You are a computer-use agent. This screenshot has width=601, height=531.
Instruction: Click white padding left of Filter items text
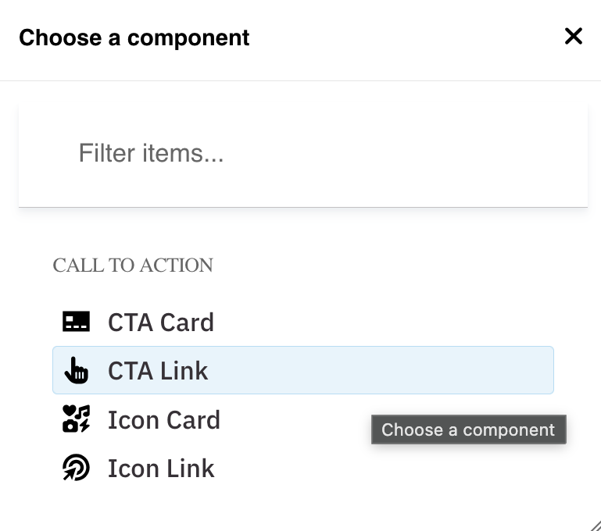(47, 153)
